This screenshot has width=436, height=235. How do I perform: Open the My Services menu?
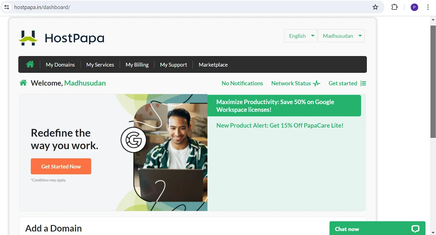tap(100, 65)
